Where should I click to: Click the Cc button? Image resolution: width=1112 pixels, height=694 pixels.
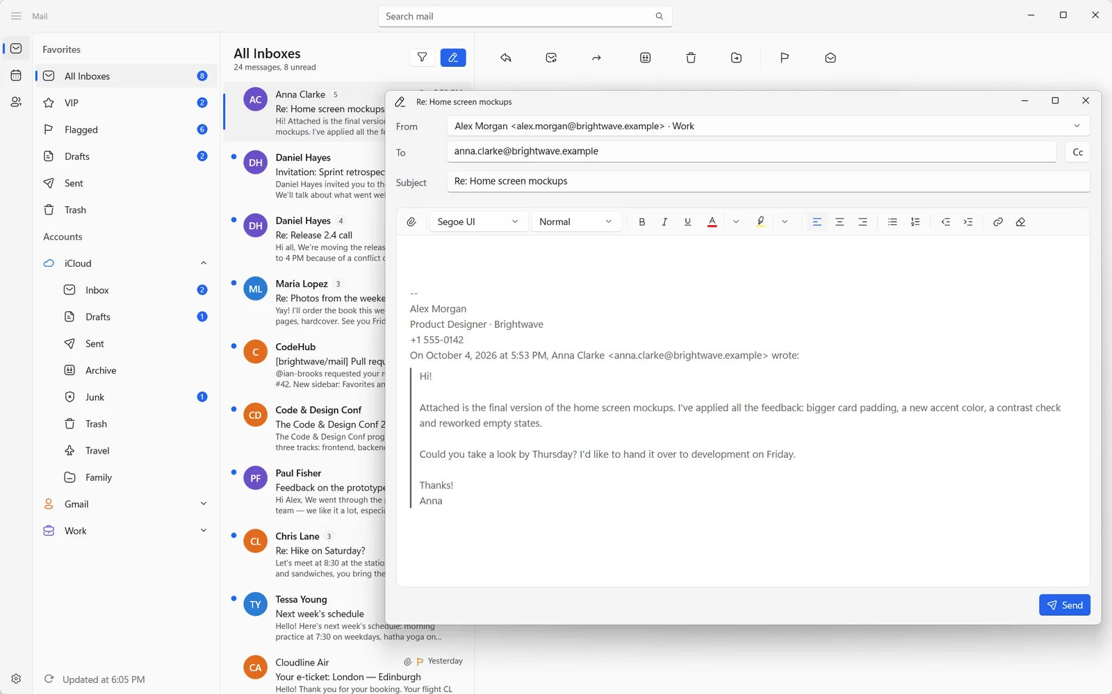point(1078,152)
